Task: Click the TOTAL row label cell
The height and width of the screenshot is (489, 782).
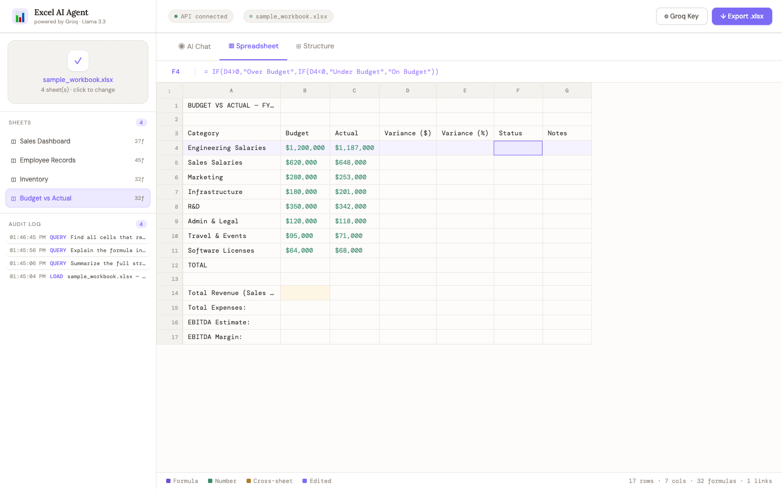Action: tap(231, 265)
